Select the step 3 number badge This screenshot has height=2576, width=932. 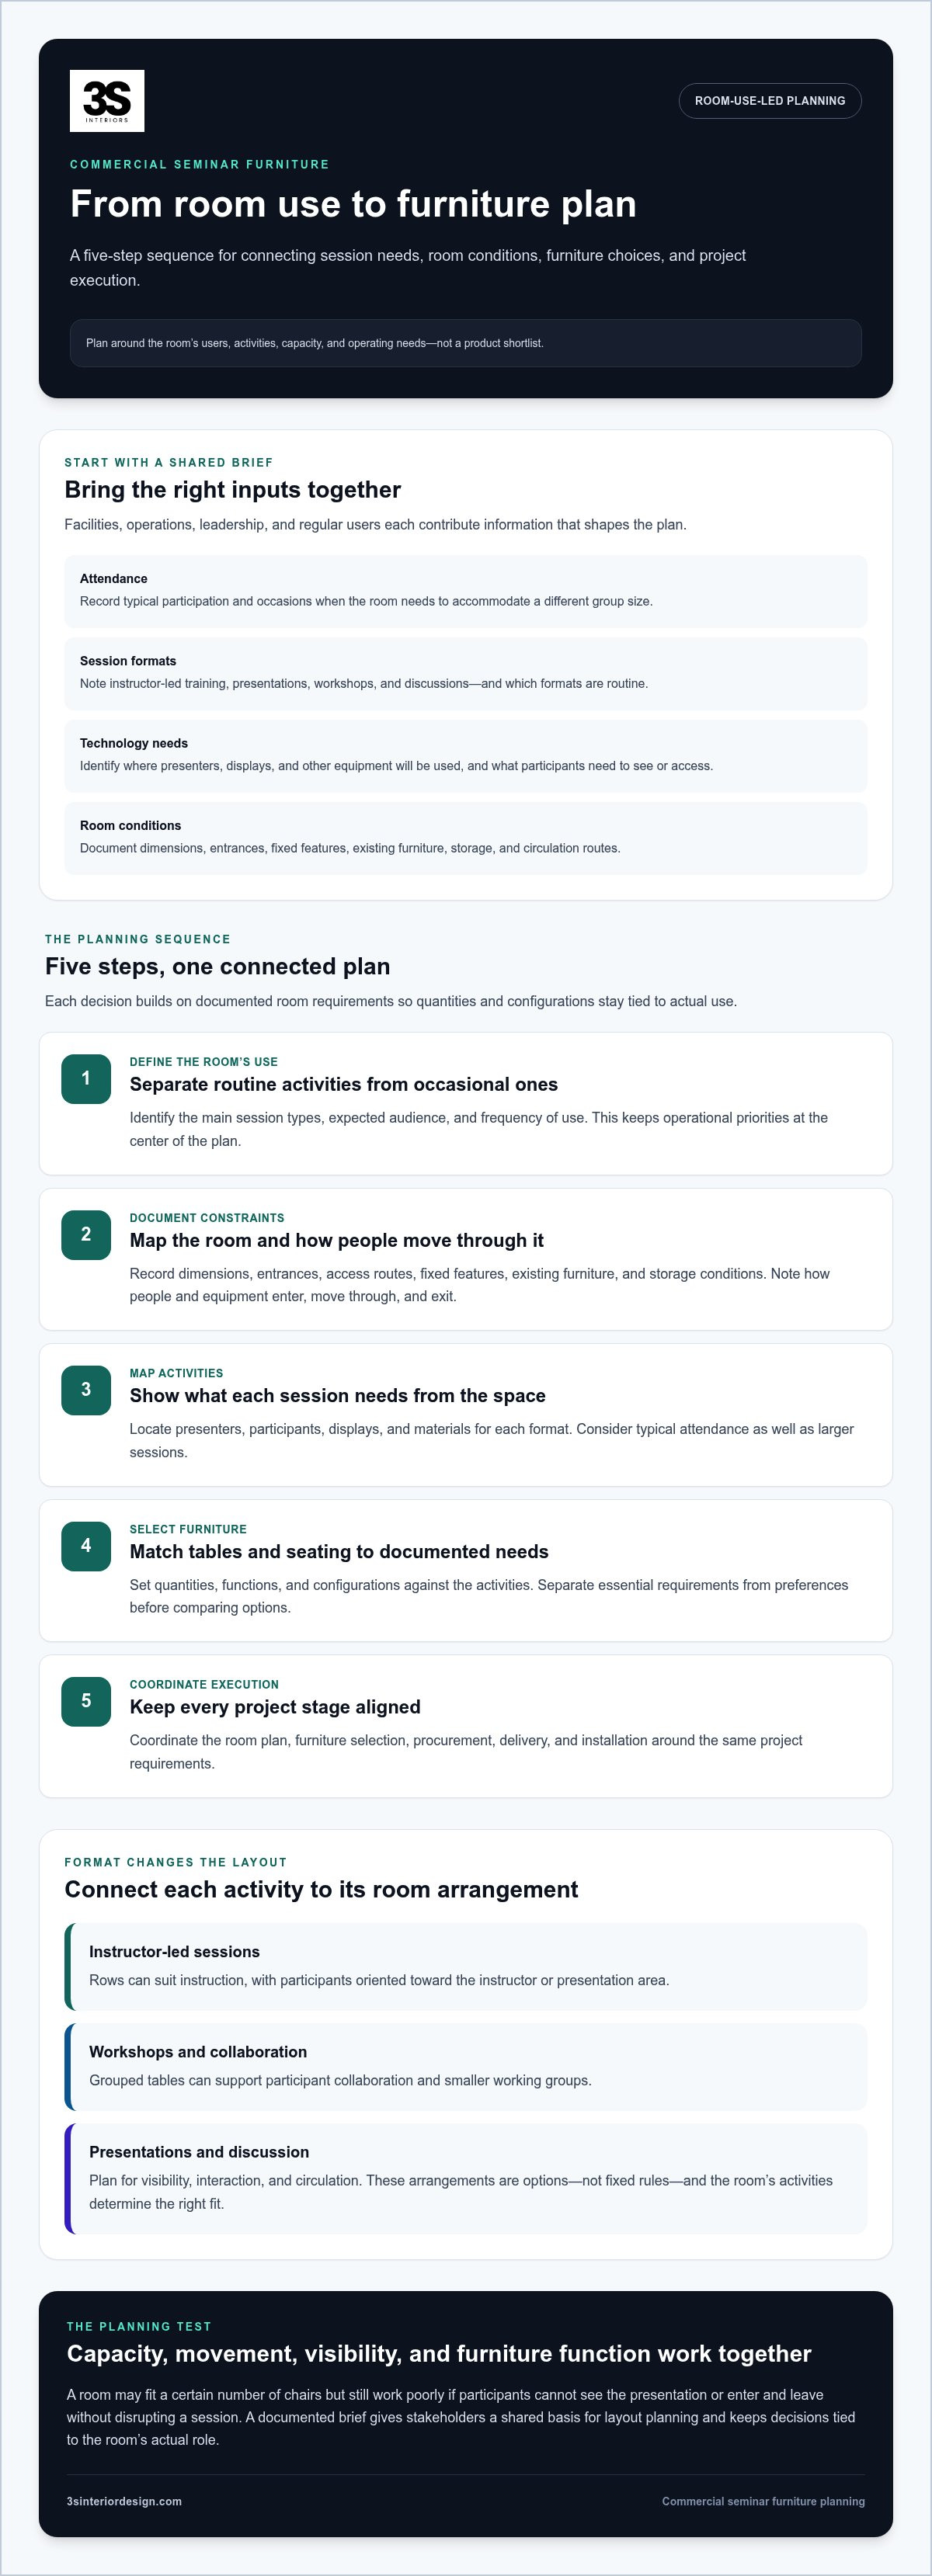pyautogui.click(x=86, y=1389)
